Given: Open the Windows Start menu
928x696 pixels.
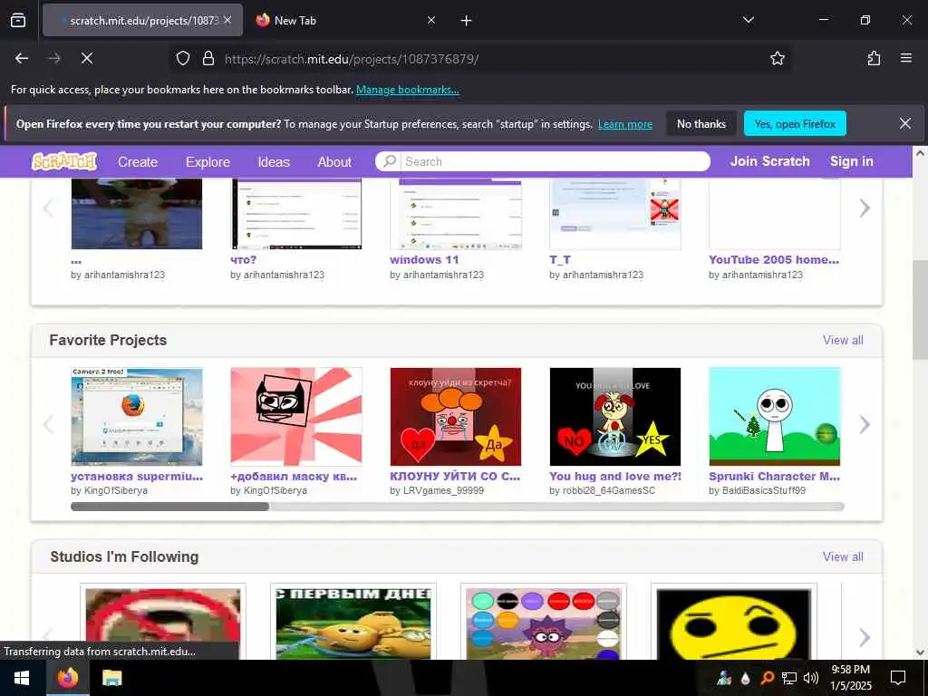Looking at the screenshot, I should [23, 678].
